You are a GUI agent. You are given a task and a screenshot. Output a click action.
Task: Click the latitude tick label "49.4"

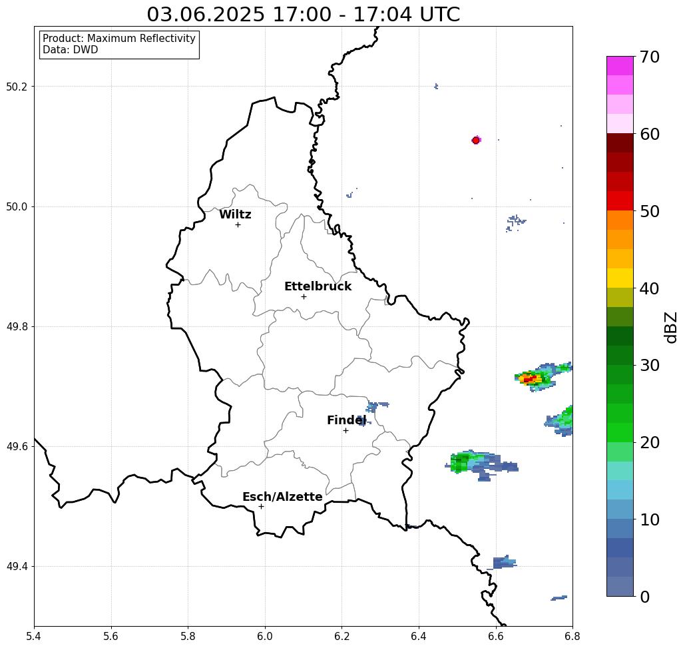(17, 567)
